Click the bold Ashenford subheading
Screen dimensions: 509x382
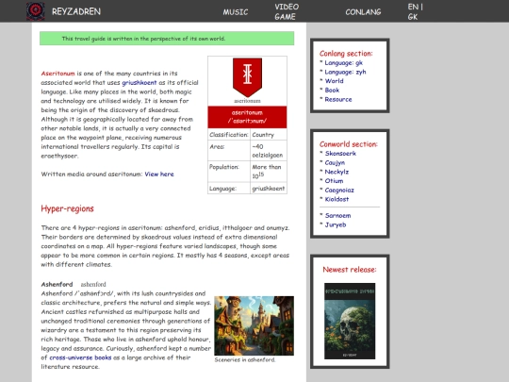click(57, 285)
